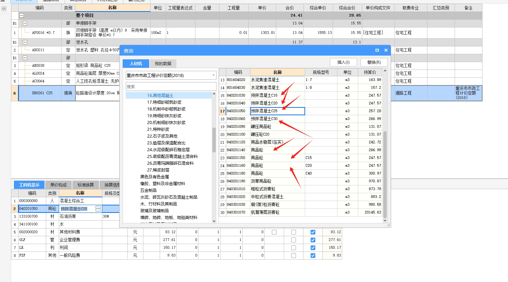Uncheck the checked box in 企业管理费 row
Screen dimensions: 508x282
pos(313,240)
